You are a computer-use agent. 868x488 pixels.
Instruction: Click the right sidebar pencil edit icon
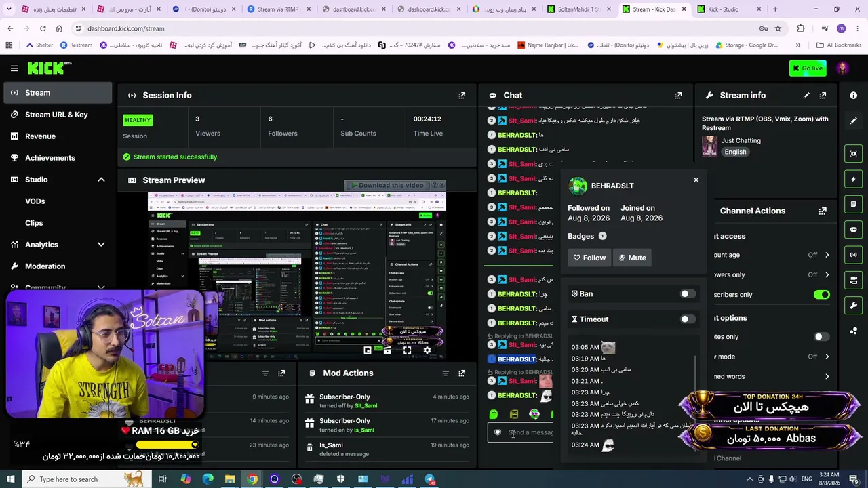(853, 121)
